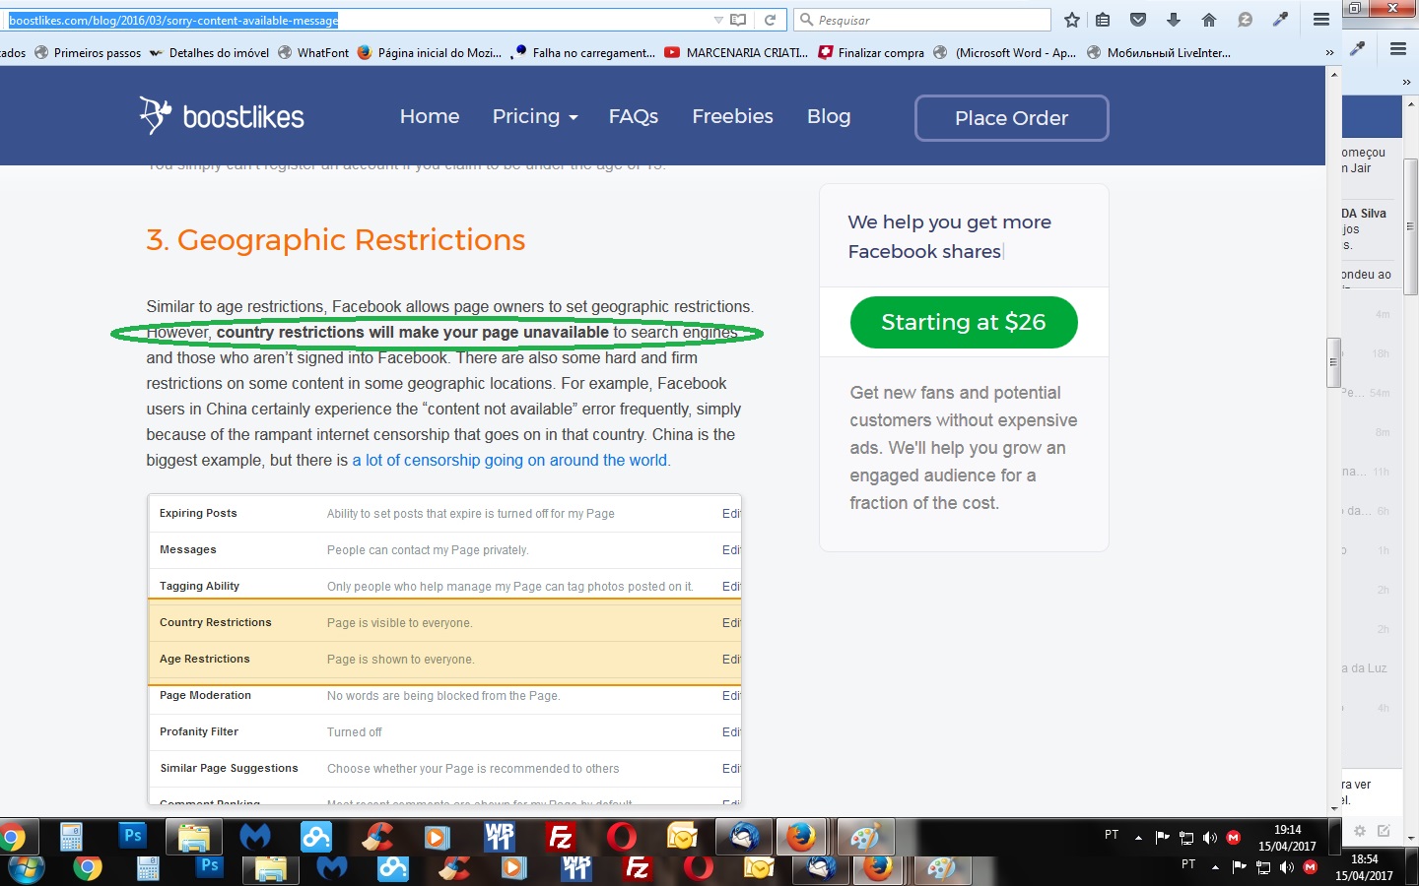The image size is (1419, 886).
Task: Click the compose icon in the right panel
Action: pyautogui.click(x=1384, y=831)
